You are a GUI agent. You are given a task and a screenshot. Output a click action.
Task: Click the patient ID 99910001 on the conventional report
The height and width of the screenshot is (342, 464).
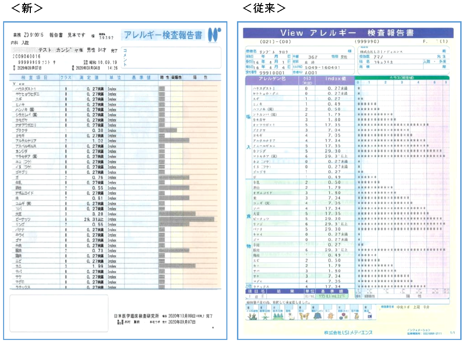click(272, 73)
